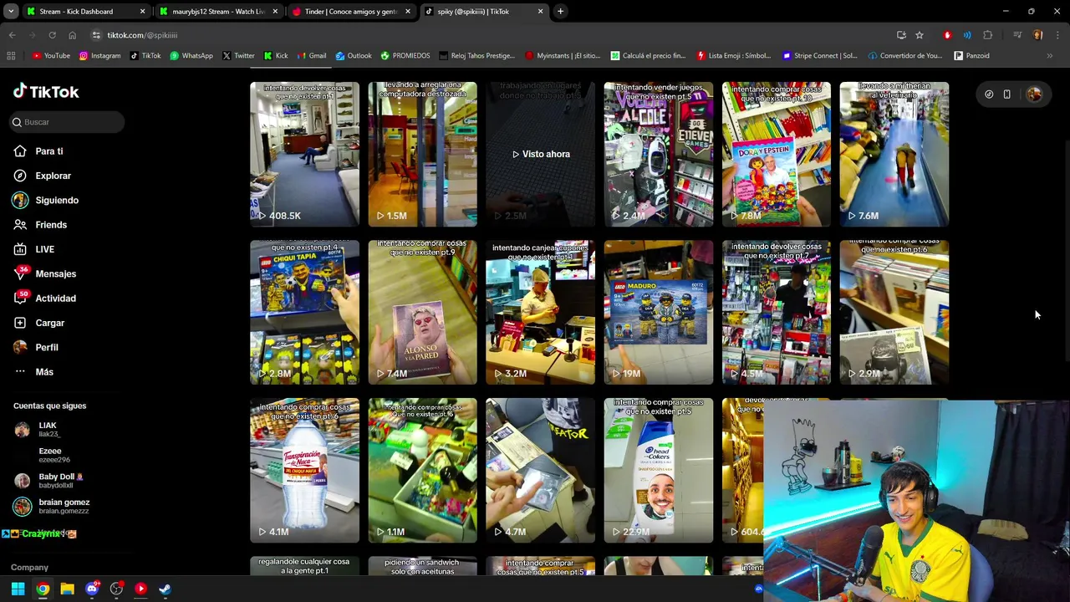The width and height of the screenshot is (1070, 602).
Task: Open the video with 1.1M views
Action: click(x=422, y=471)
